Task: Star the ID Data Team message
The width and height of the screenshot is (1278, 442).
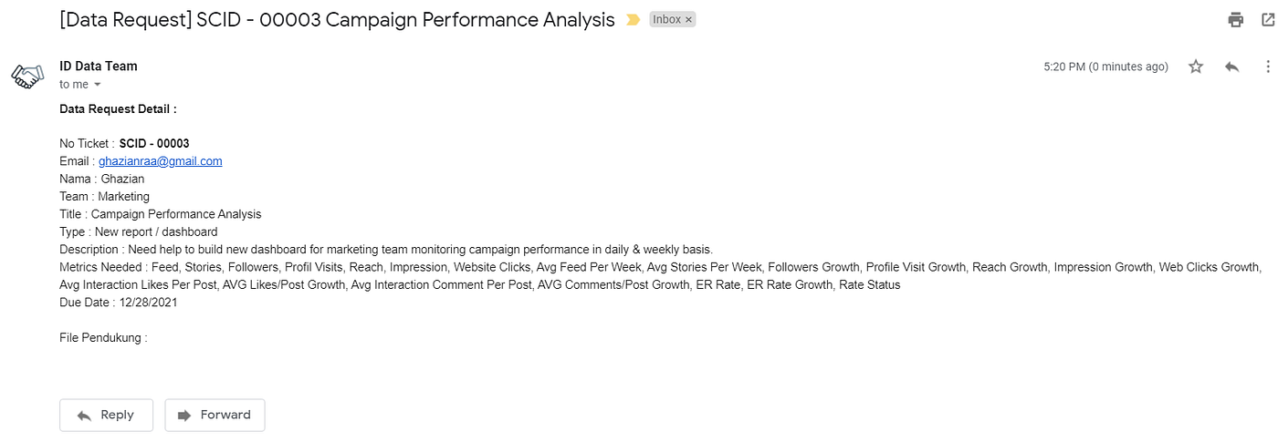Action: 1196,67
